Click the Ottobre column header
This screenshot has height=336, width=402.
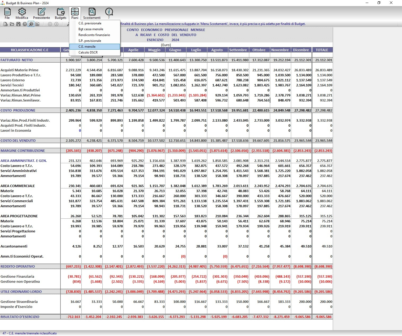coord(259,50)
